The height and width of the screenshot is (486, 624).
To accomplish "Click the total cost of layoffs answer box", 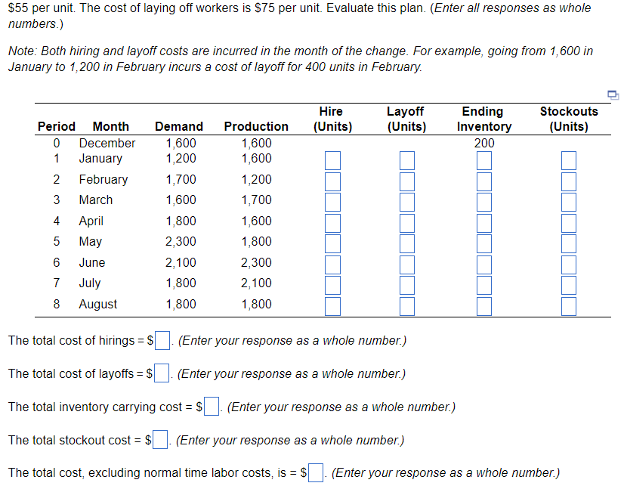I will point(160,373).
